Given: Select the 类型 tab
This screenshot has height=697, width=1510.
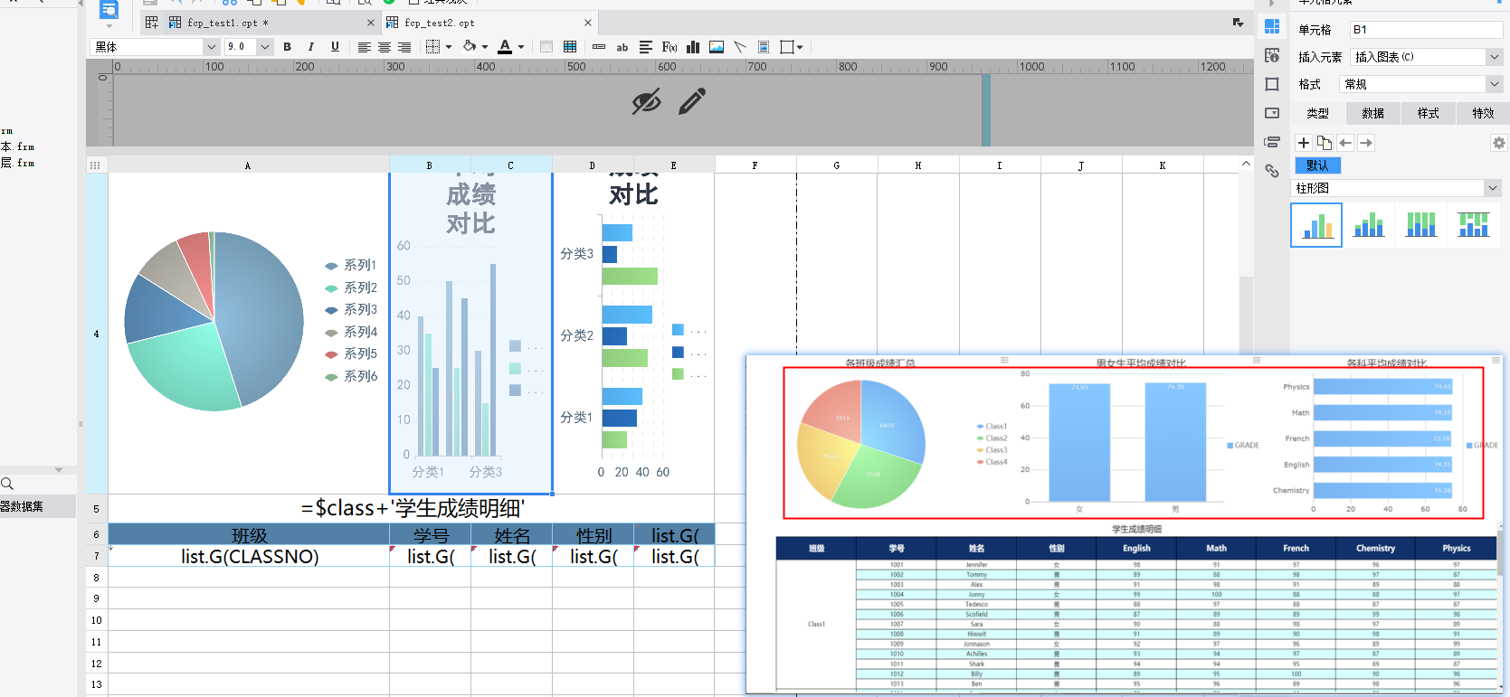Looking at the screenshot, I should tap(1317, 113).
